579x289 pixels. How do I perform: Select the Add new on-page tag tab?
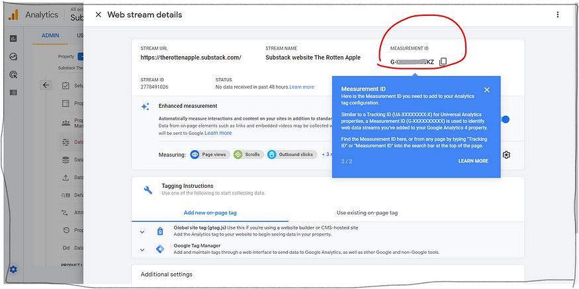tap(210, 212)
